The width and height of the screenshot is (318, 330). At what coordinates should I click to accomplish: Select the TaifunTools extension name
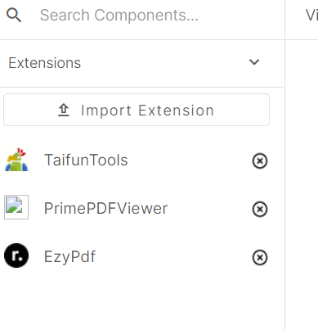tap(86, 160)
